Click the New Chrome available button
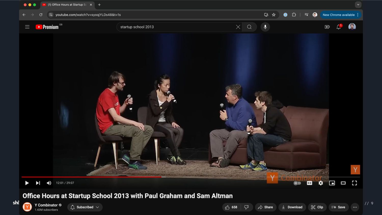The width and height of the screenshot is (382, 215). (339, 15)
